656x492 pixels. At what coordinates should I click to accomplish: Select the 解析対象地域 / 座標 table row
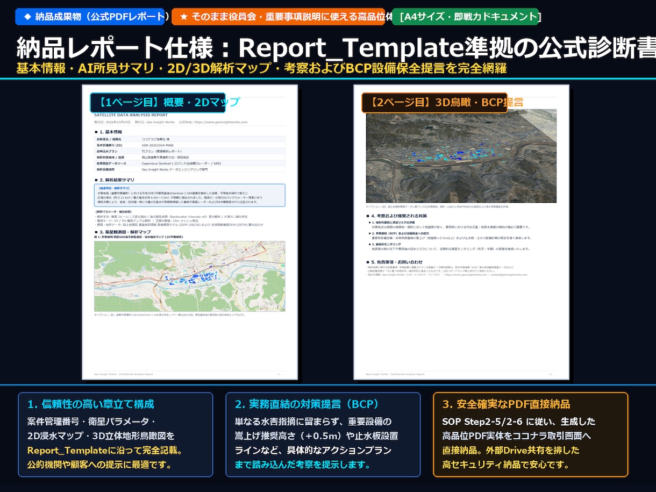[x=190, y=157]
